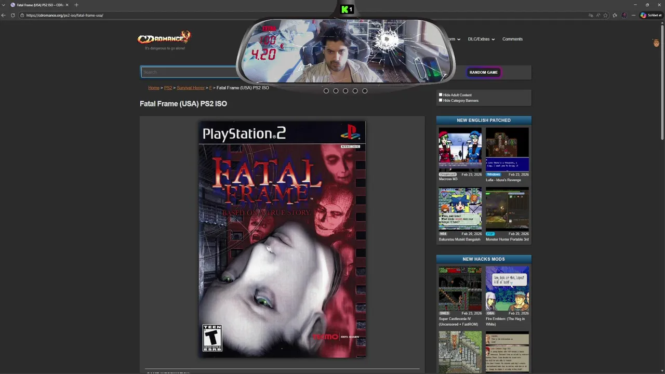This screenshot has width=665, height=374.
Task: Click the Windows platform tag
Action: (x=493, y=175)
